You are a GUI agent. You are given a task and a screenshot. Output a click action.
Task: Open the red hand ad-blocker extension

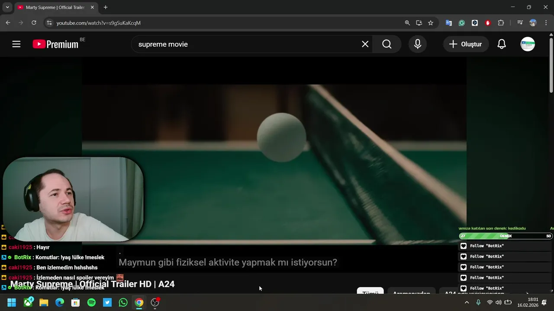[488, 23]
